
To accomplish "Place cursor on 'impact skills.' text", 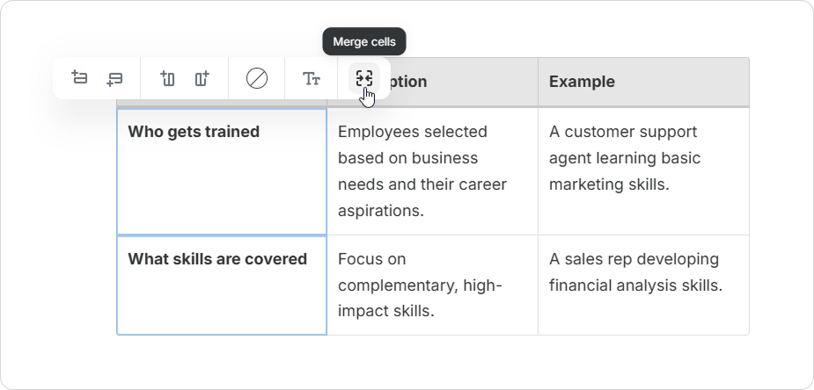I will coord(386,311).
